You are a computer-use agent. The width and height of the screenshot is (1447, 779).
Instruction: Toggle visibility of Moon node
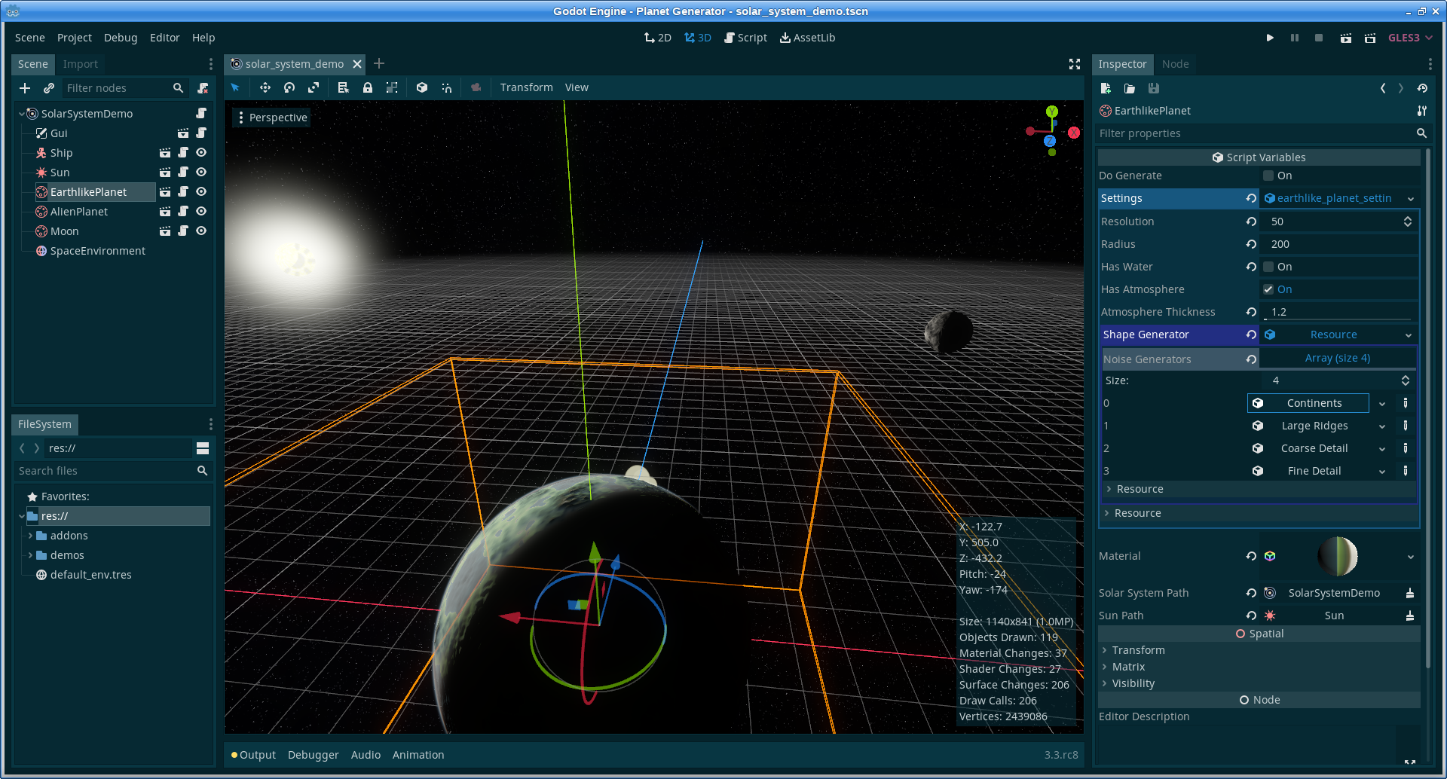[x=201, y=231]
